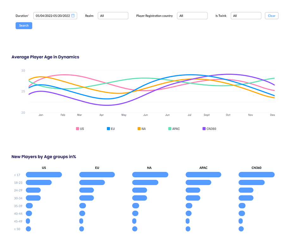292x239 pixels.
Task: Select the EU 18-23 age bar
Action: [92, 182]
